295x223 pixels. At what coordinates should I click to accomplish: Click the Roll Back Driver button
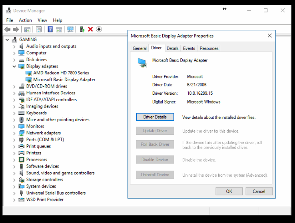coord(155,144)
